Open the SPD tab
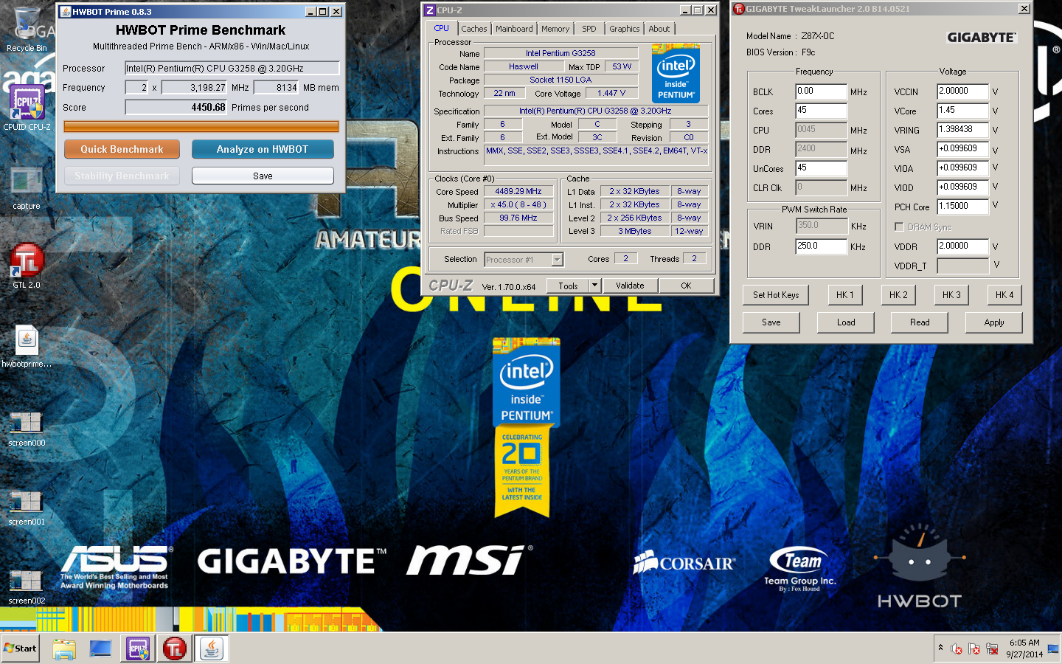Screen dimensions: 1062x664 [x=589, y=29]
